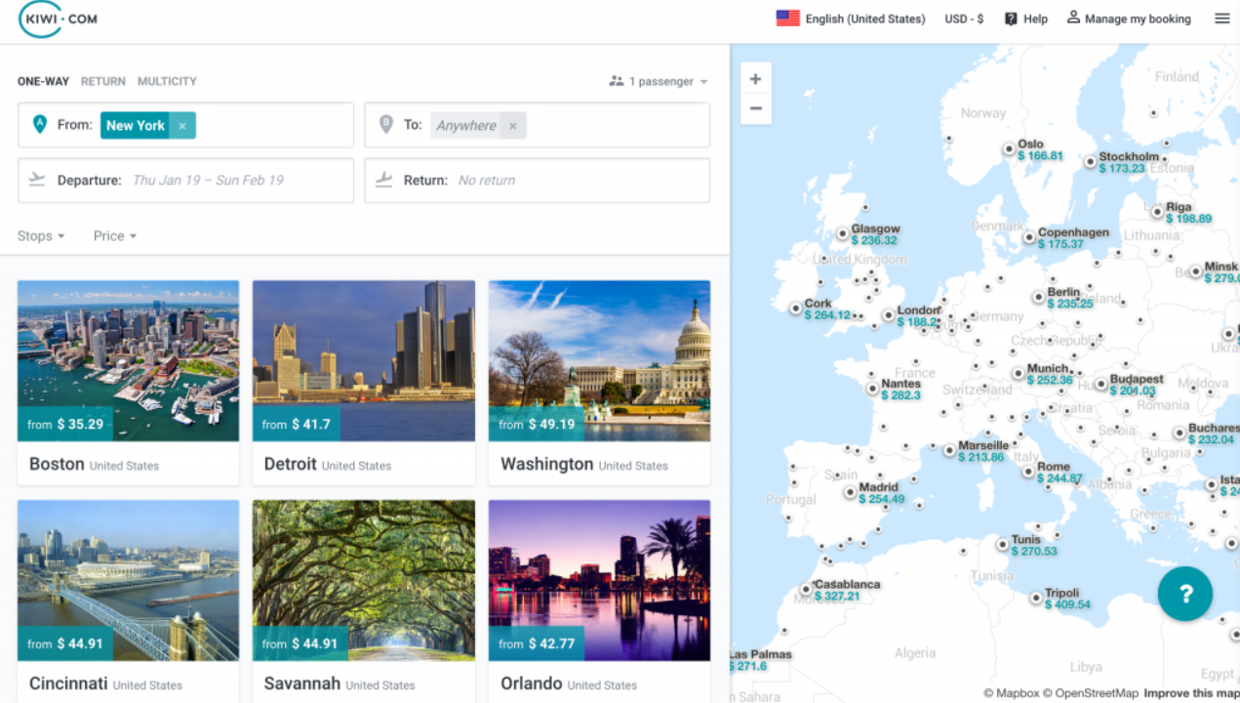Open the hamburger menu icon
Viewport: 1240px width, 703px height.
1221,19
